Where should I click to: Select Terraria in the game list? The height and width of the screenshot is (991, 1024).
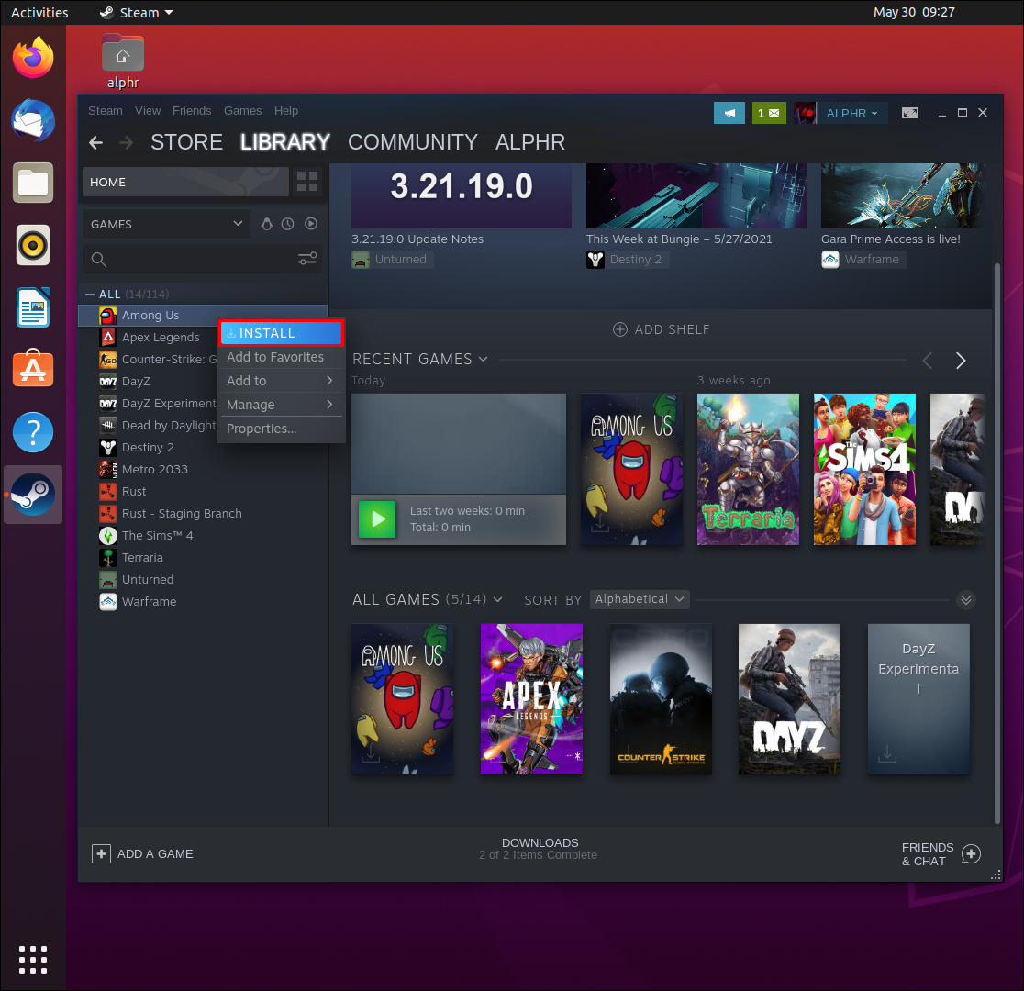[141, 557]
